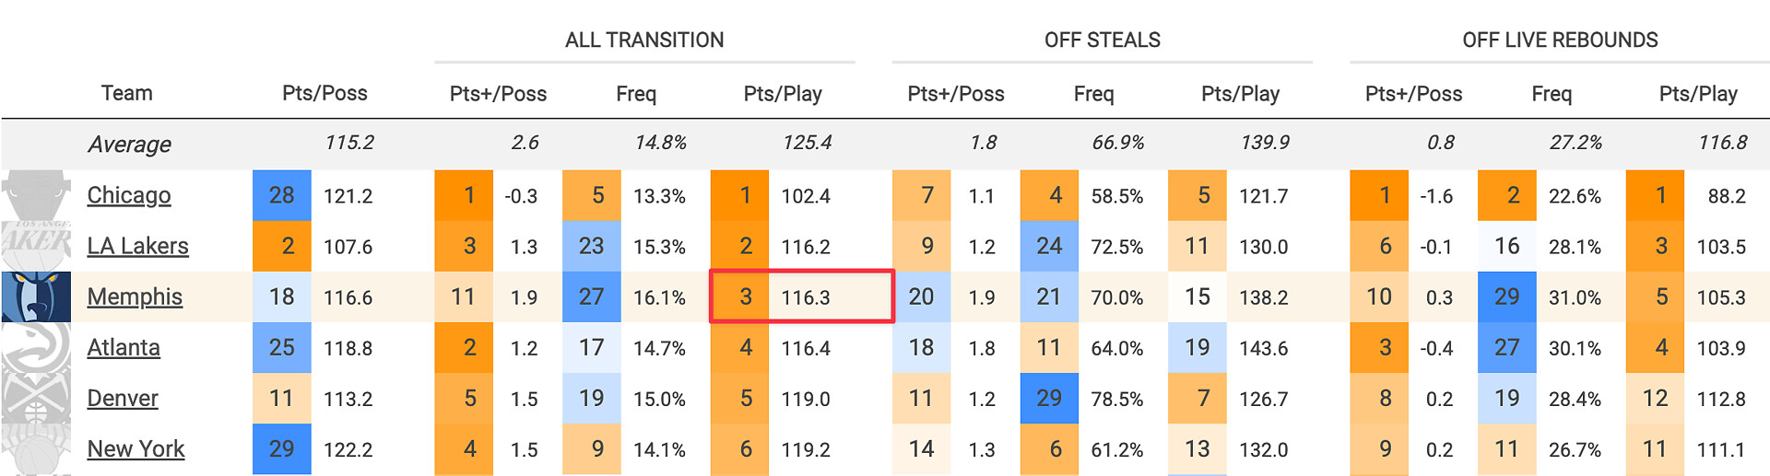The width and height of the screenshot is (1770, 476).
Task: Open the Denver team link
Action: [x=123, y=398]
